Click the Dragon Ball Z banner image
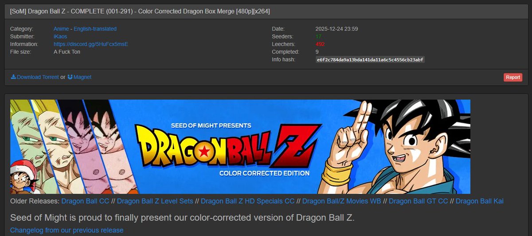Image resolution: width=532 pixels, height=236 pixels. point(240,146)
